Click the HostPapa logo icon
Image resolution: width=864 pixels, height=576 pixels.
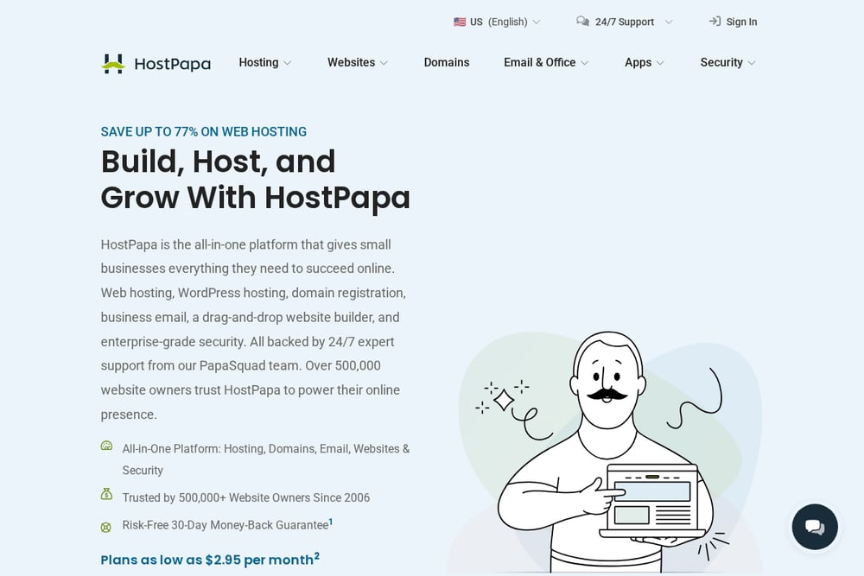point(113,63)
